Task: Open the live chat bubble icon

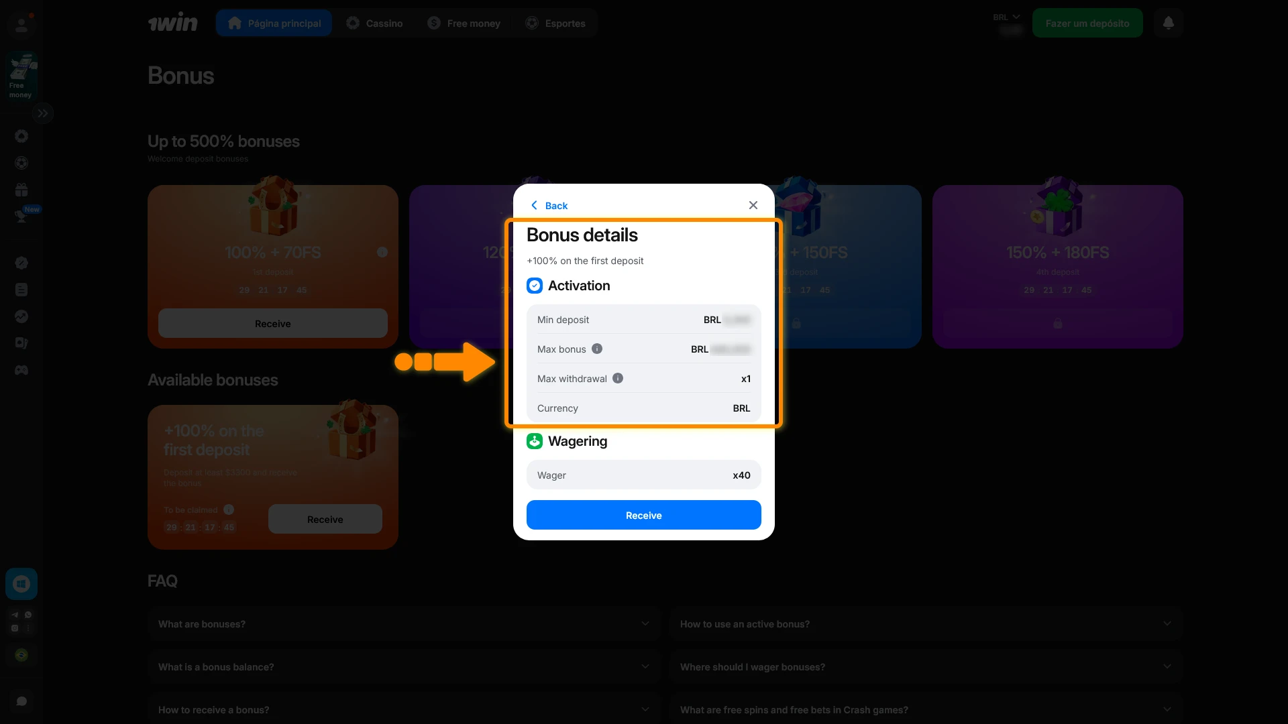Action: click(x=21, y=701)
